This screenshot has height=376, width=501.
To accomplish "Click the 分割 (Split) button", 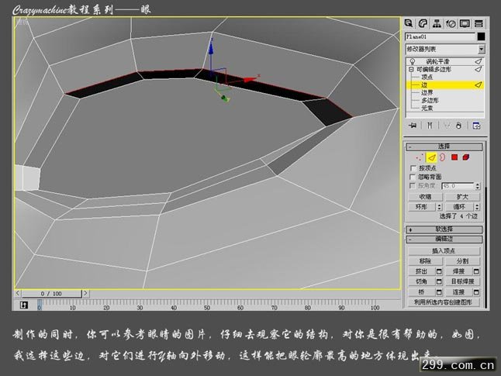I will tap(462, 261).
